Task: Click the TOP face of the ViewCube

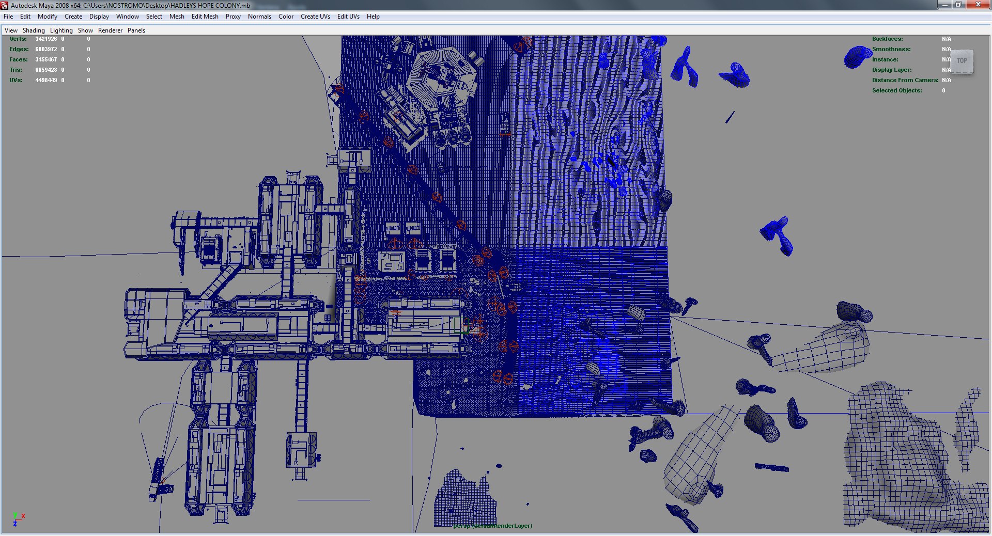Action: point(962,61)
